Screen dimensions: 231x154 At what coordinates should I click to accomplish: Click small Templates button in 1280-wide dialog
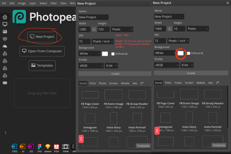pyautogui.click(x=143, y=146)
